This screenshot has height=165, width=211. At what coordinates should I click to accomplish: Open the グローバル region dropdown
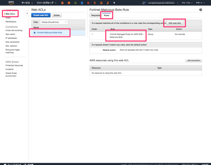tap(187, 3)
